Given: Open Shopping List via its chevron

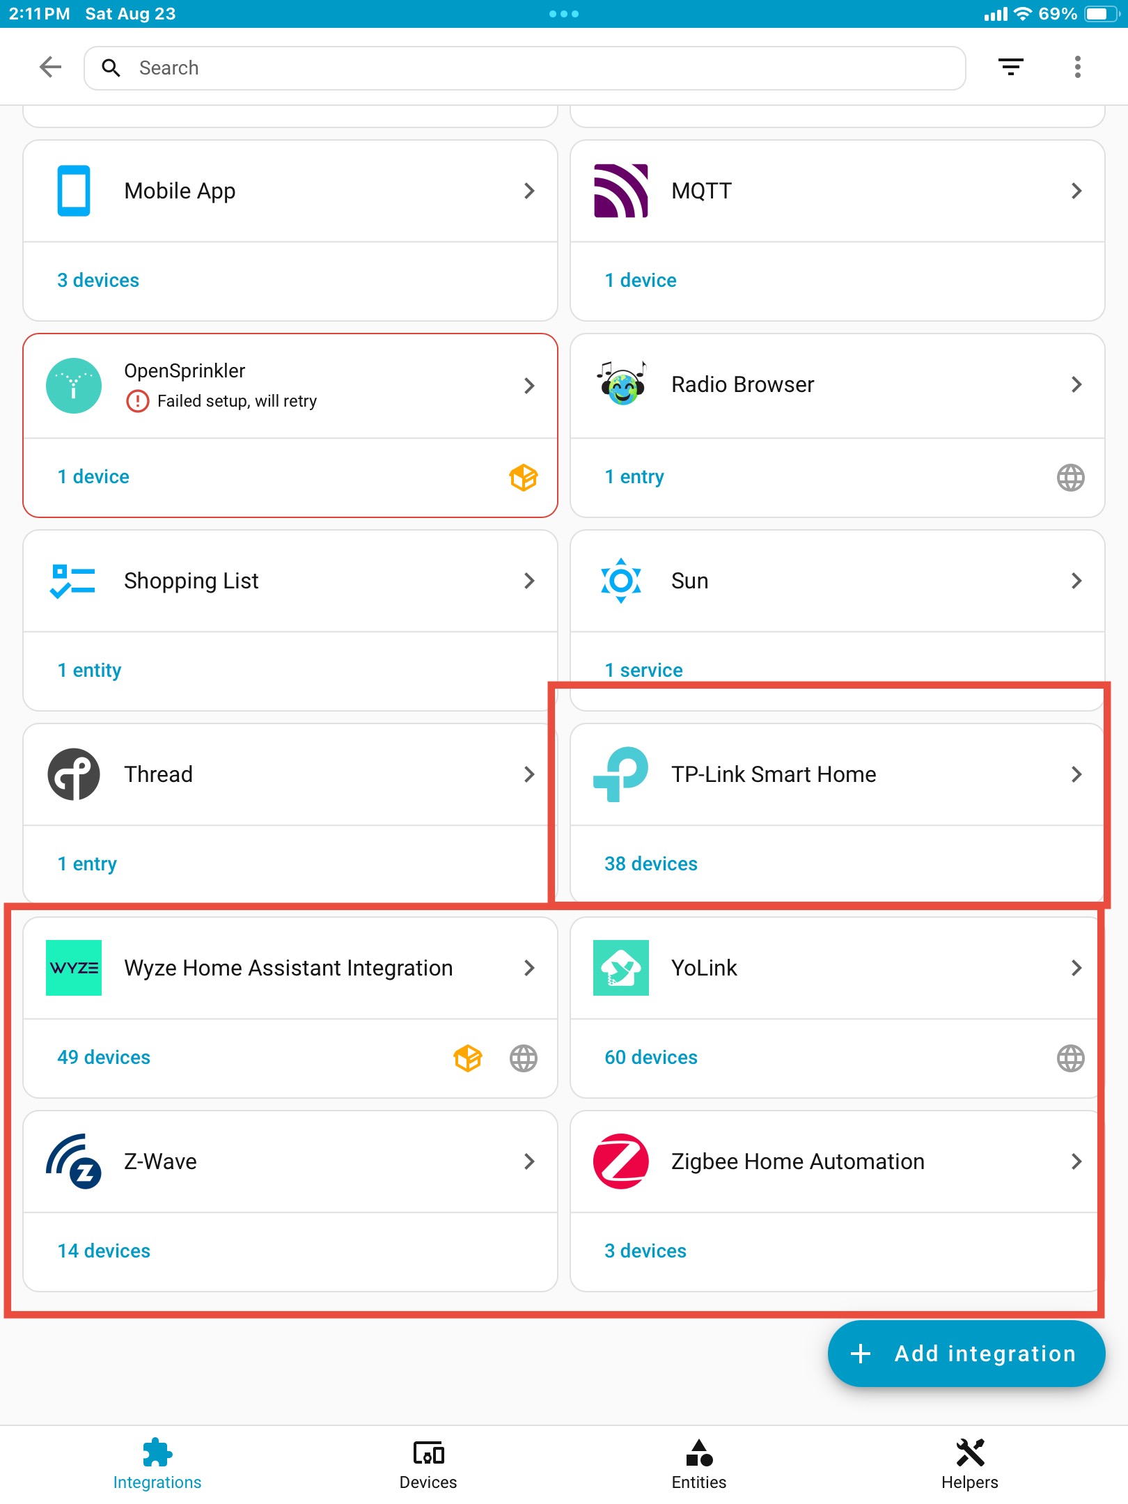Looking at the screenshot, I should point(529,581).
